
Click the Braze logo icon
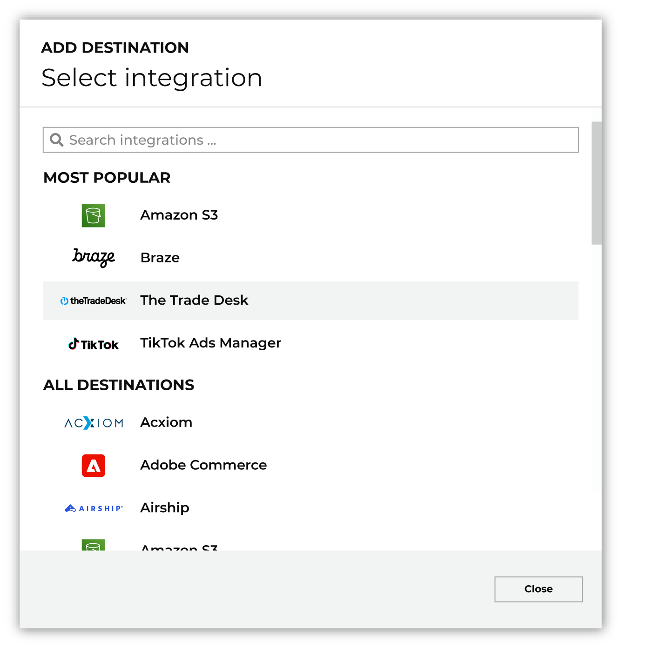(94, 257)
